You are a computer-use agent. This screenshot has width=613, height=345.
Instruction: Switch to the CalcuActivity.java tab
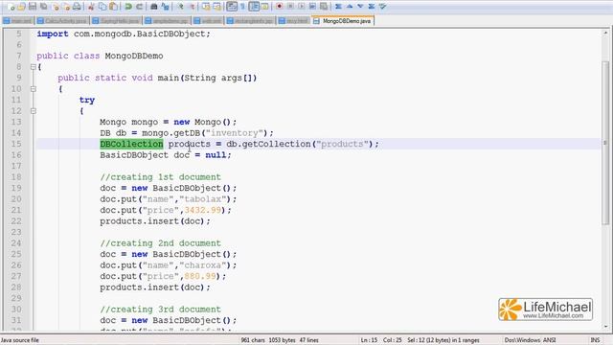(61, 21)
